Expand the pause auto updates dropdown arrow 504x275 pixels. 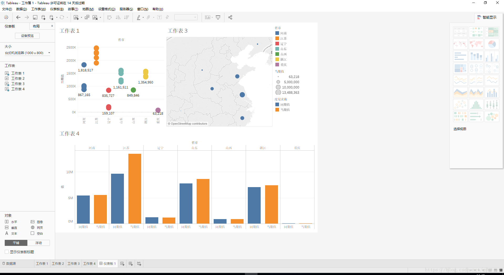(57, 18)
